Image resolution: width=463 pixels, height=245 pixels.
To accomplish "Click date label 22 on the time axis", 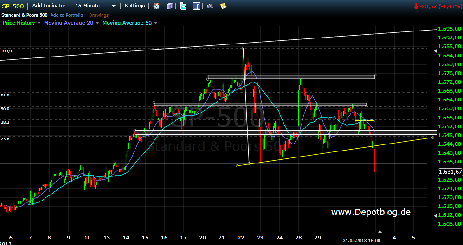I will click(241, 237).
